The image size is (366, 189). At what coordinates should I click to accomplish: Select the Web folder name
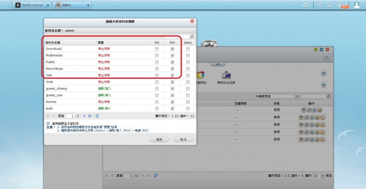(49, 82)
